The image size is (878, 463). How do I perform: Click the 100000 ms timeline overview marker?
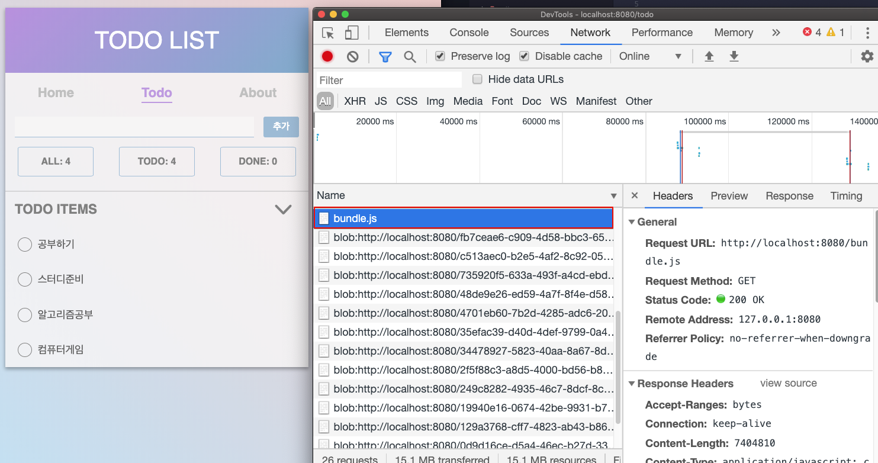pyautogui.click(x=705, y=121)
